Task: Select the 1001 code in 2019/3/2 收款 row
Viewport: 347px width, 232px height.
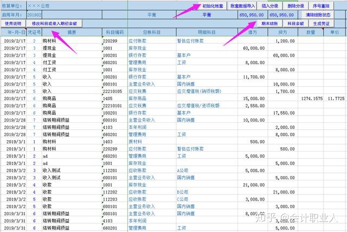Action: click(x=114, y=185)
